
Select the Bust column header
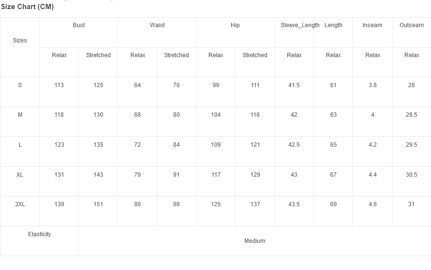(x=78, y=25)
